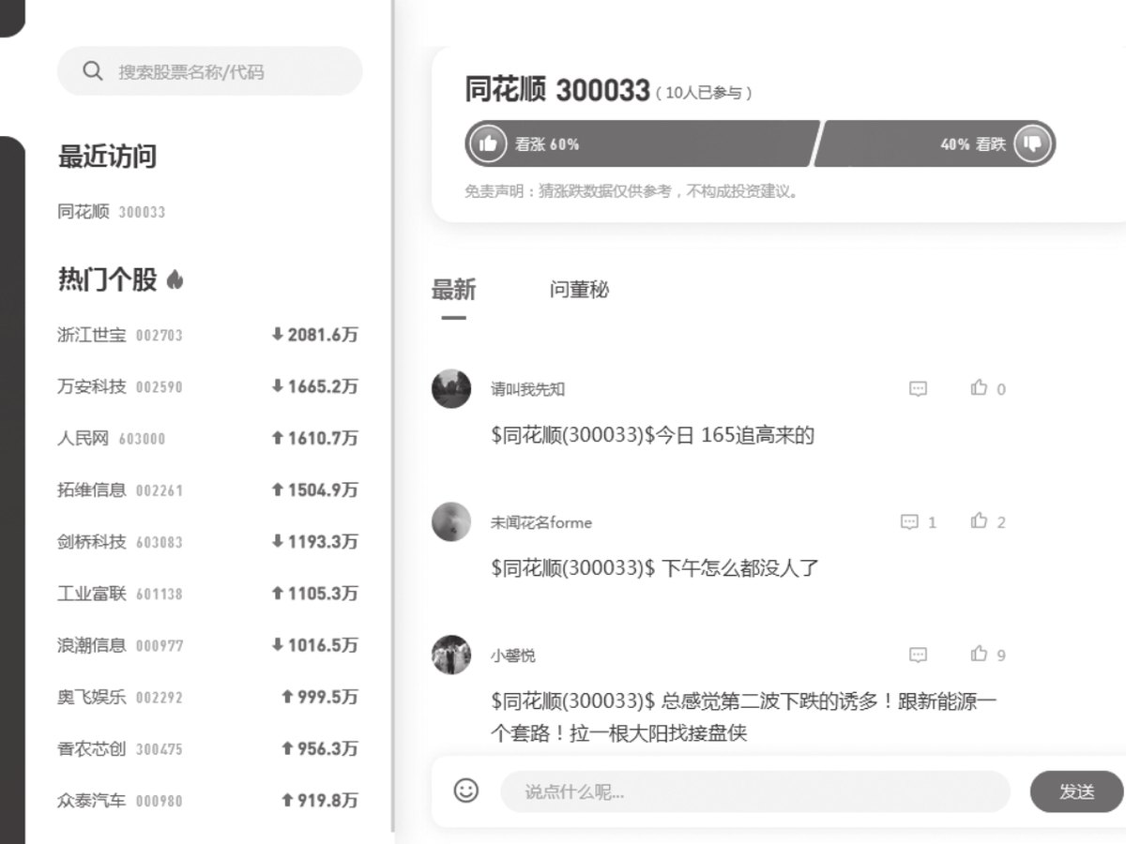
Task: Open the 浙江世宝 002703 stock row
Action: (207, 335)
